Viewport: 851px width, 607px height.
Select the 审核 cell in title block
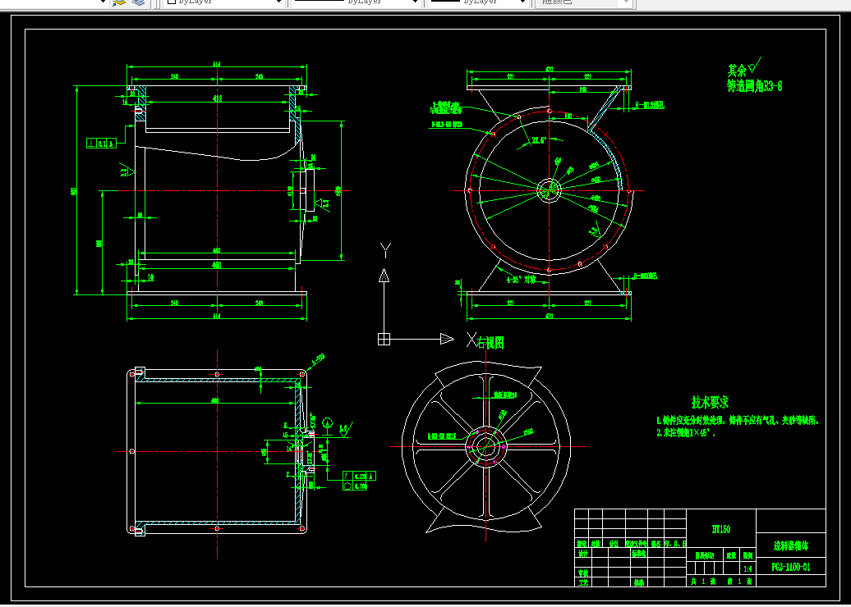(583, 573)
